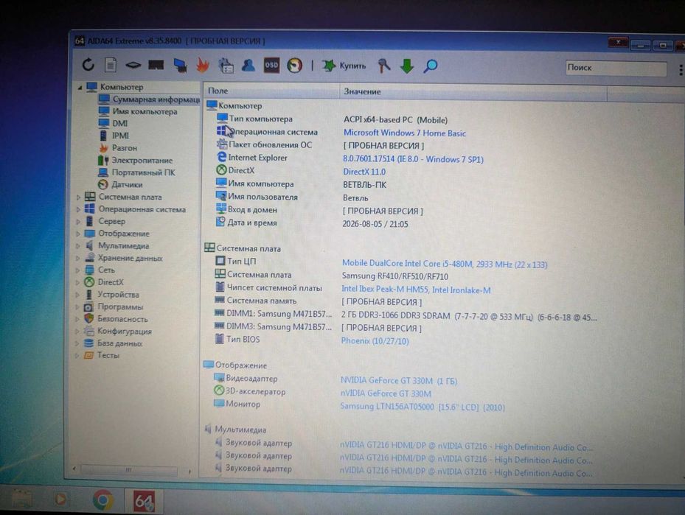Click the Поле column header
The height and width of the screenshot is (515, 685).
click(x=271, y=91)
